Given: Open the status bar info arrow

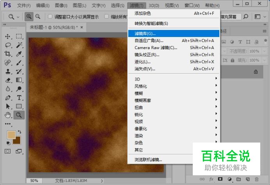Looking at the screenshot, I should (102, 181).
